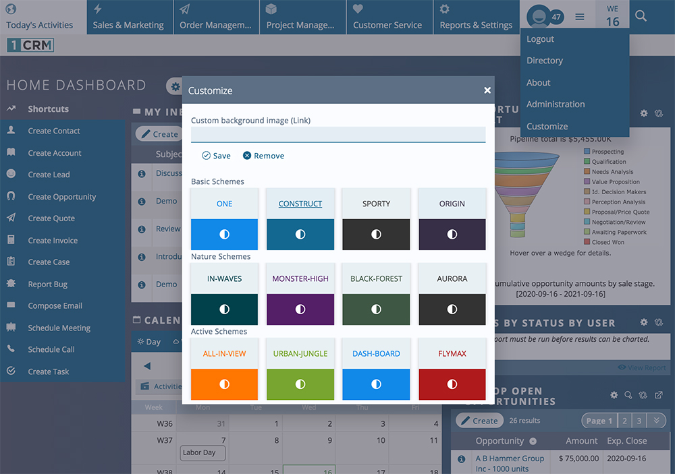Click Save under custom background image
Image resolution: width=675 pixels, height=474 pixels.
tap(217, 156)
